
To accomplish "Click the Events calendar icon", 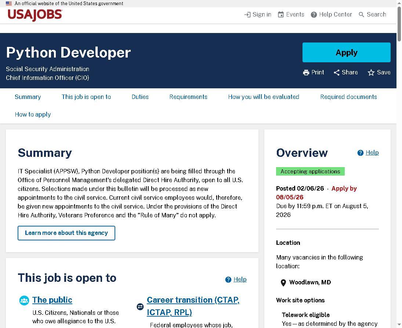I will (281, 15).
